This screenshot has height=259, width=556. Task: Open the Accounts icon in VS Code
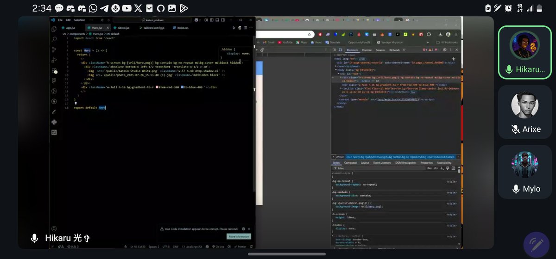pos(54,228)
